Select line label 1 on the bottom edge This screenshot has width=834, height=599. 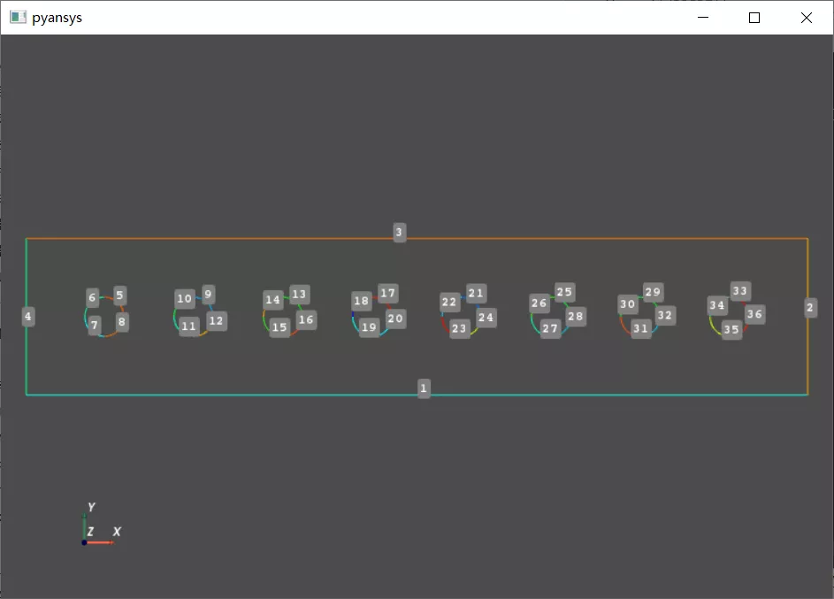click(424, 388)
